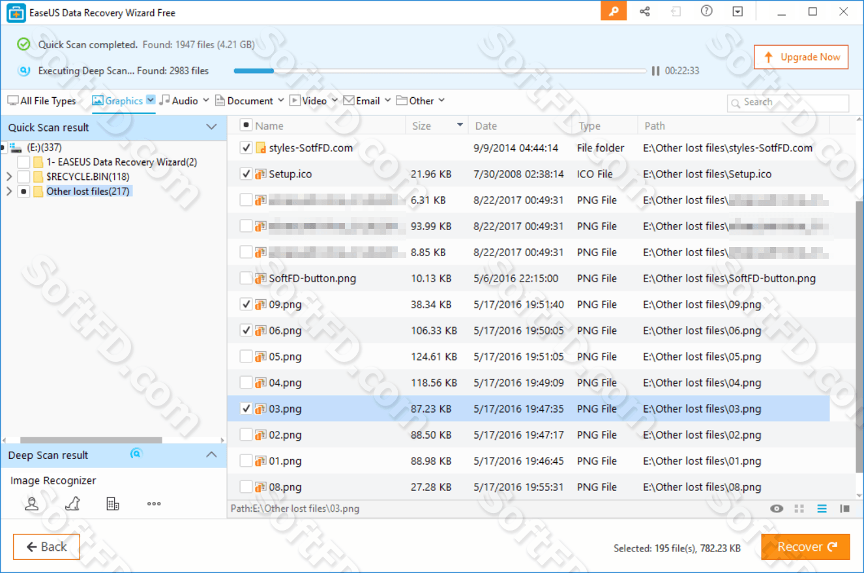Click the Search input field
This screenshot has height=573, width=864.
(x=788, y=102)
